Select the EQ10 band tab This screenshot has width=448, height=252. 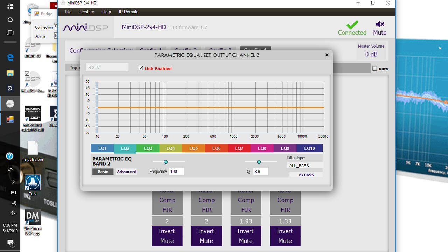point(309,148)
